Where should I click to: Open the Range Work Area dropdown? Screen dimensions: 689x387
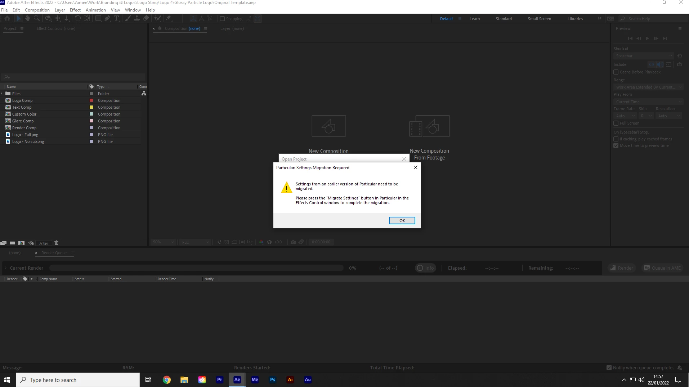click(x=648, y=87)
